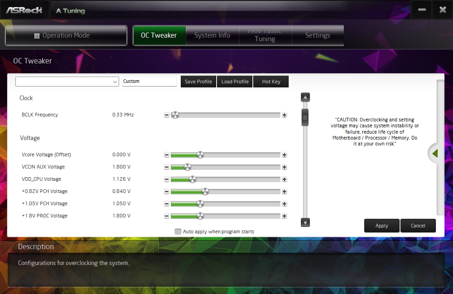Open the Settings tab

318,35
